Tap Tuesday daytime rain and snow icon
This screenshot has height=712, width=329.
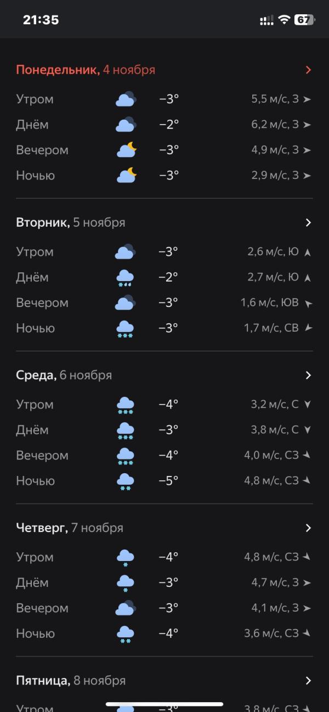(126, 278)
